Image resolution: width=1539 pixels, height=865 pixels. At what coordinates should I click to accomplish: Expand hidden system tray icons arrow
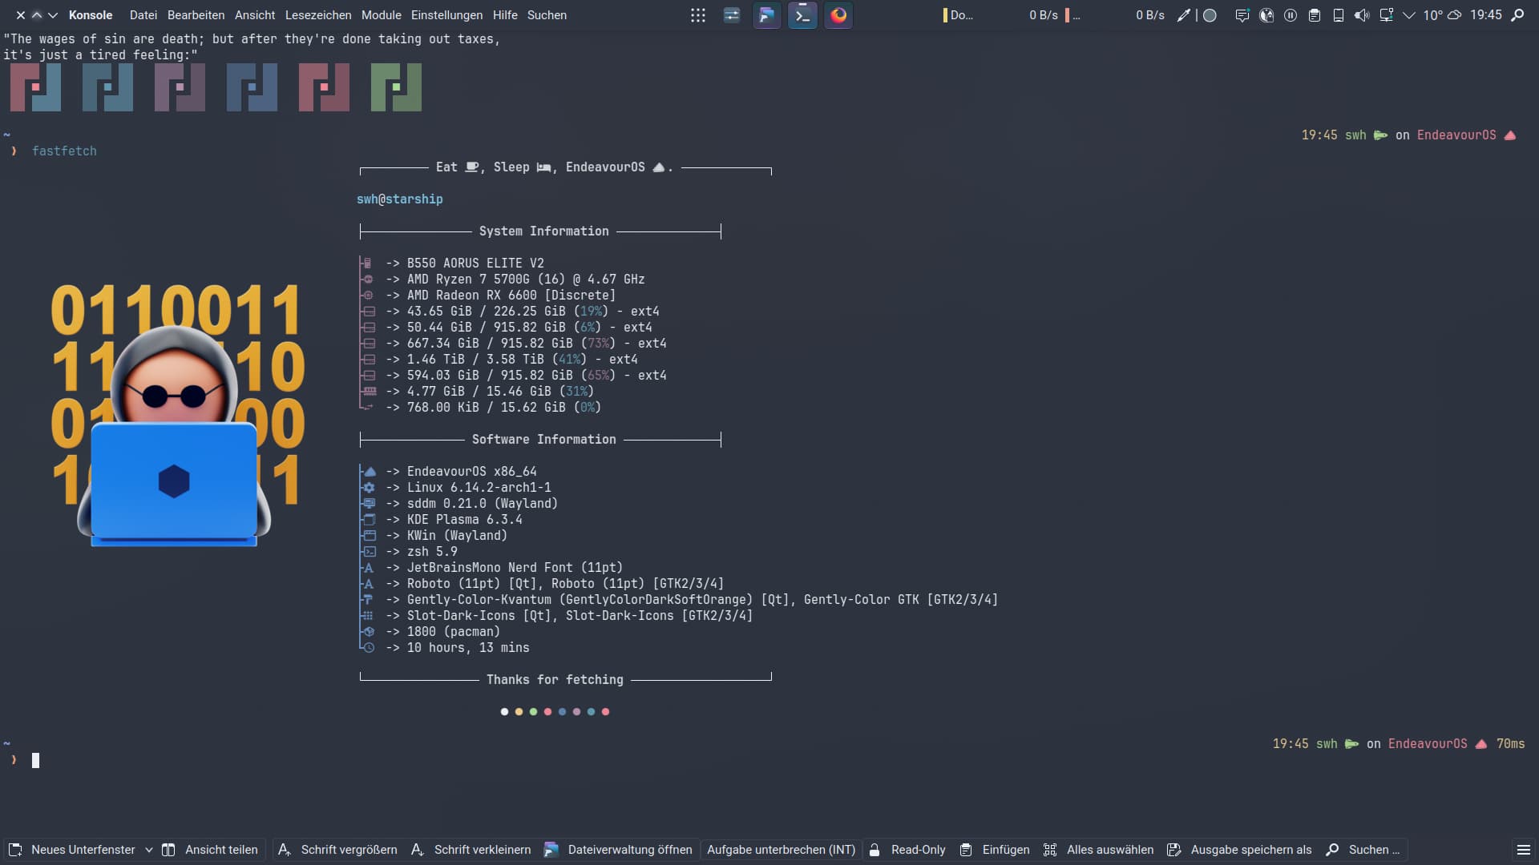point(1409,15)
